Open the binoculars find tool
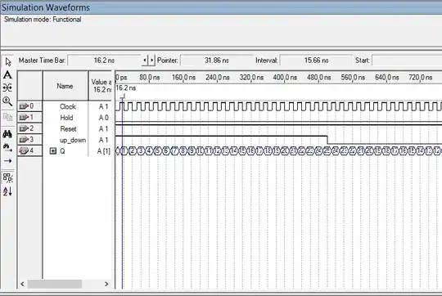 click(x=7, y=134)
